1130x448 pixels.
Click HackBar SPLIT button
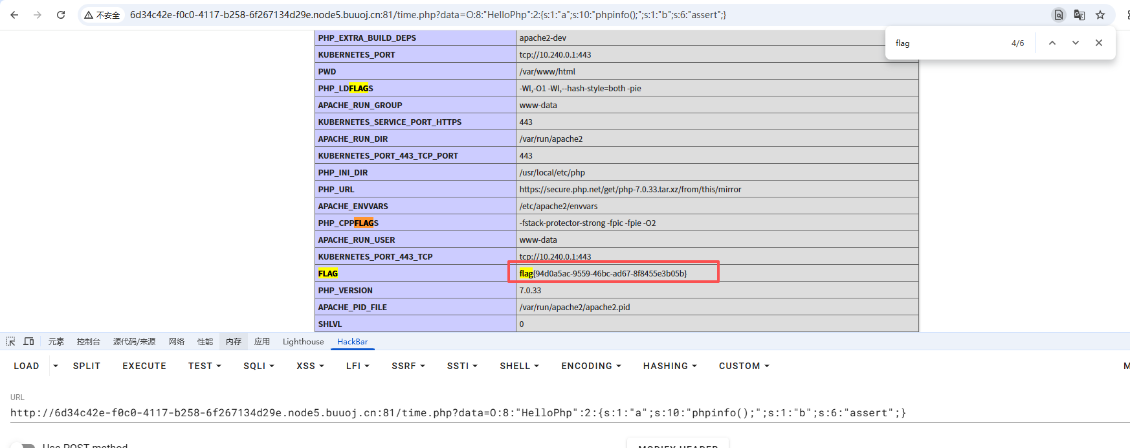[x=87, y=366]
